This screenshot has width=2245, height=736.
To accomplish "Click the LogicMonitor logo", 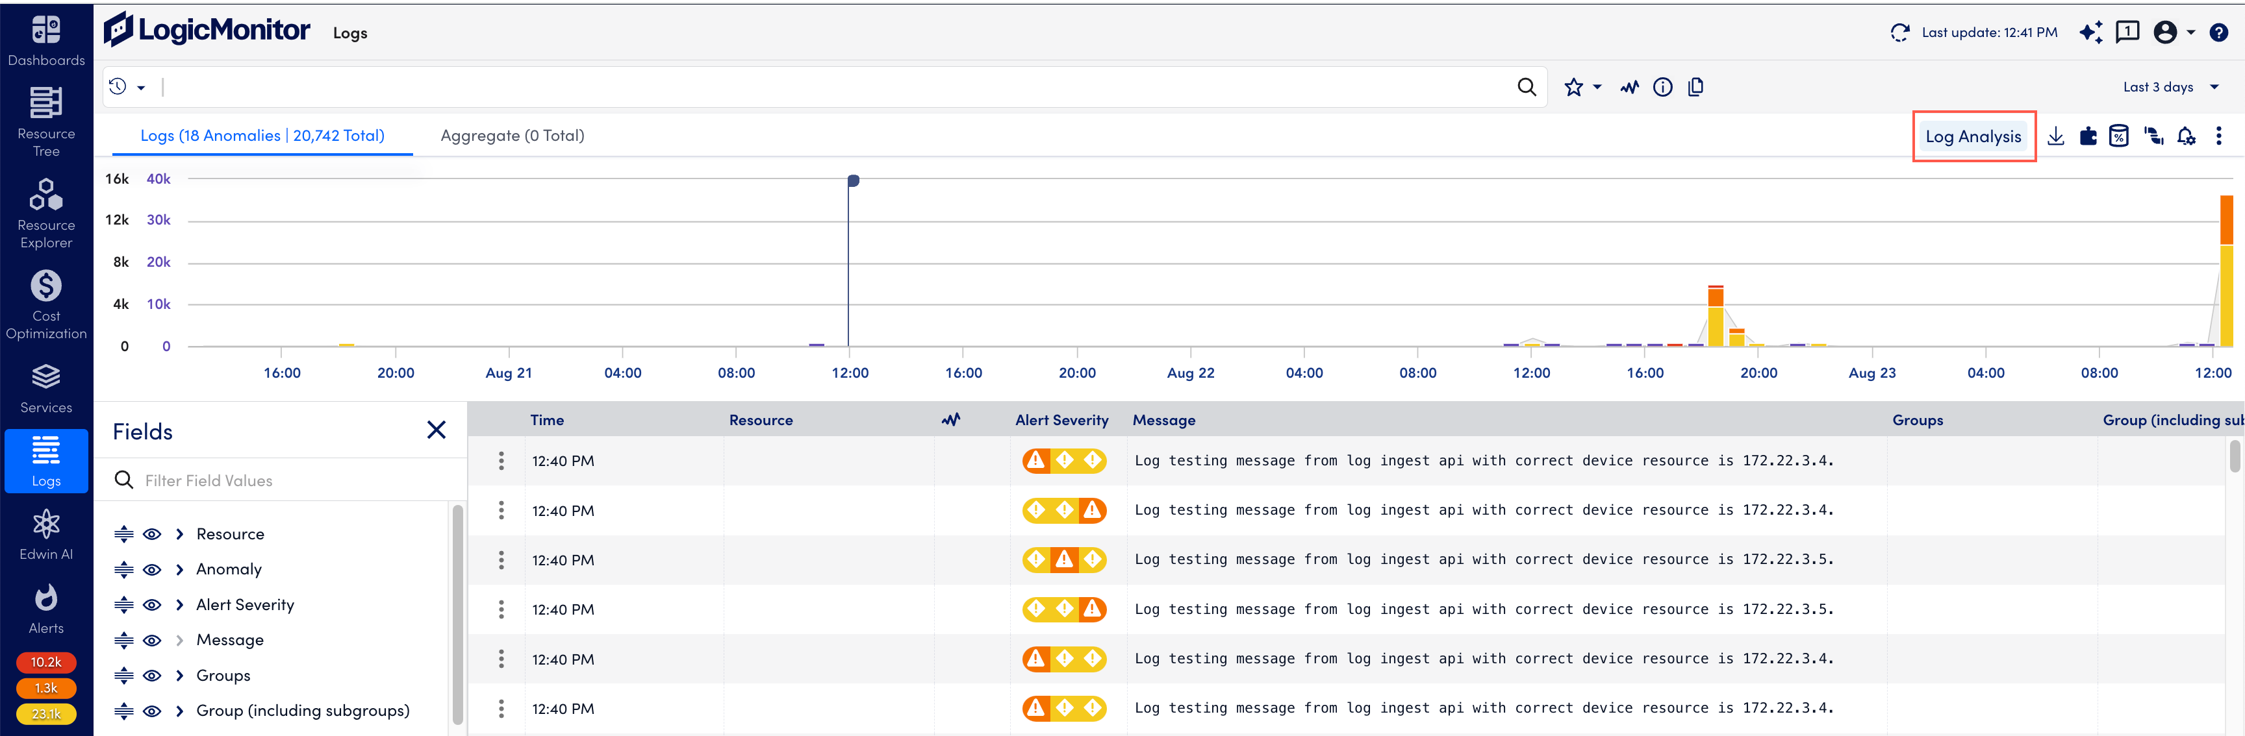I will (x=207, y=31).
